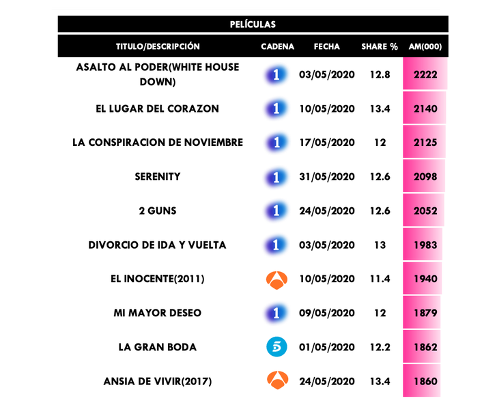
Task: Click pink audience cell showing 2222
Action: pos(425,74)
